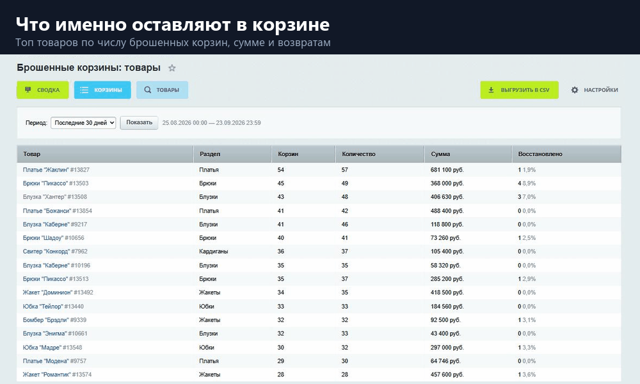Click the heading Брошенные корзины: товары
Screen dimensions: 640x384
(x=88, y=68)
